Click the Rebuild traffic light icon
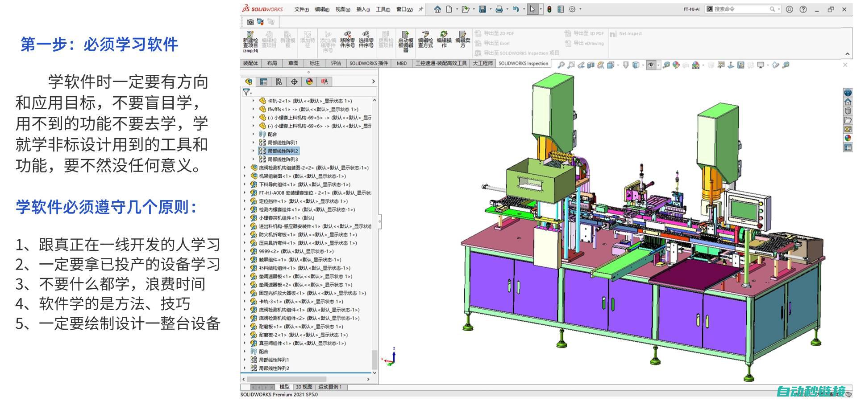This screenshot has height=401, width=857. pyautogui.click(x=549, y=9)
